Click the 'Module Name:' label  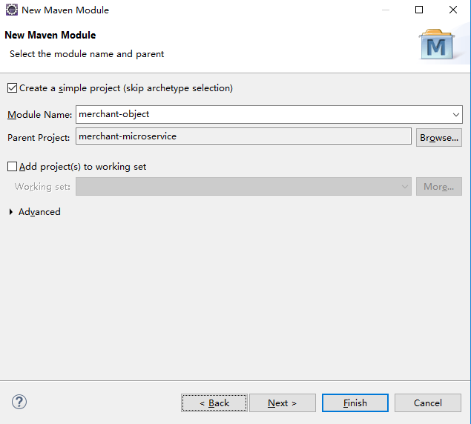point(39,115)
